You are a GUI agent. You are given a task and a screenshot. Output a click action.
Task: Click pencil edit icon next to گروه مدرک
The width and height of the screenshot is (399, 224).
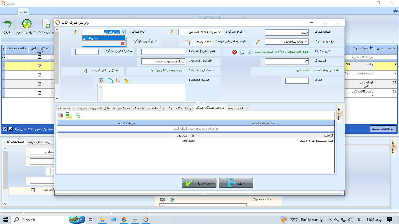click(171, 32)
